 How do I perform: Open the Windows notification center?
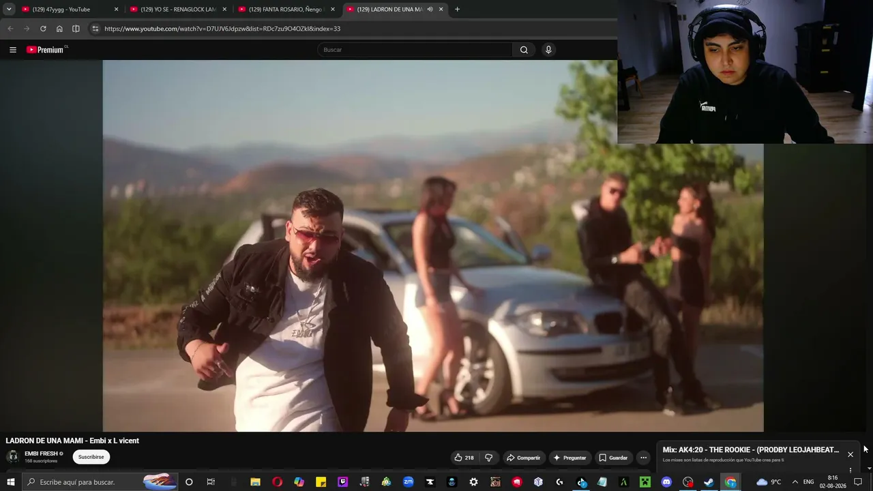pyautogui.click(x=858, y=482)
